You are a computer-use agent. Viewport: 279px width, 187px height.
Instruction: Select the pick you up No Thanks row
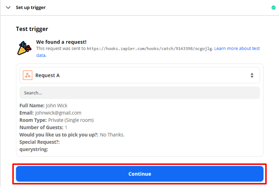pyautogui.click(x=72, y=135)
